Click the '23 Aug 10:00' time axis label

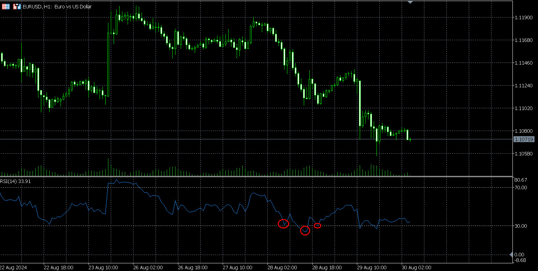click(x=103, y=268)
